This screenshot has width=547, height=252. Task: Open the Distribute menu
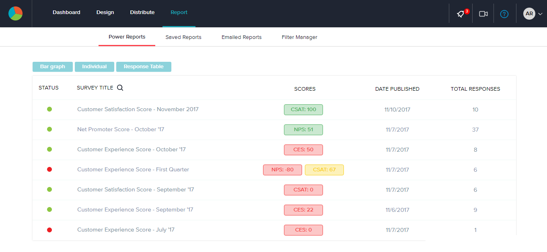142,12
